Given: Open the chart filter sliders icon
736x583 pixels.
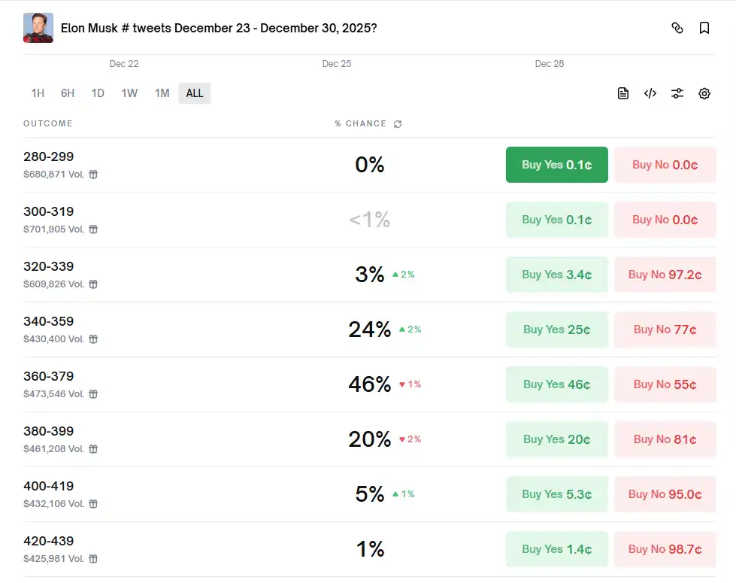Looking at the screenshot, I should [x=677, y=93].
